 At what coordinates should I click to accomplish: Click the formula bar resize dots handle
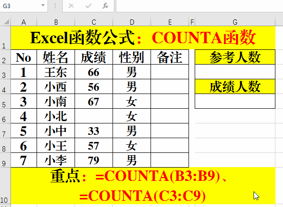(55, 6)
